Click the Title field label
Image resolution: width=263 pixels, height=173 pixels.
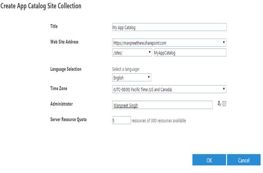tap(54, 26)
